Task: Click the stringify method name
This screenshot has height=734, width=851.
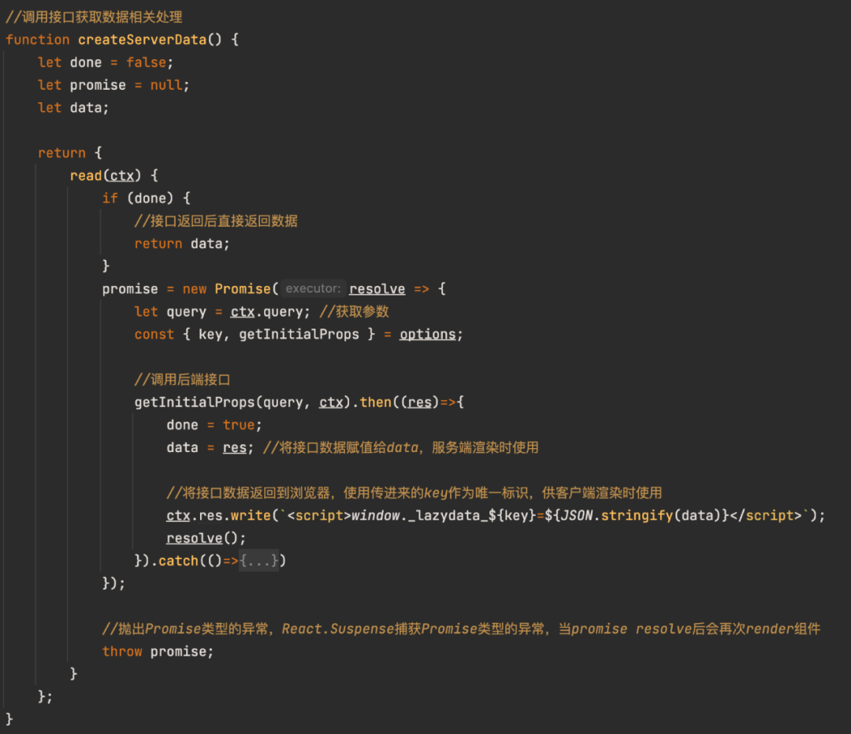Action: pos(637,515)
